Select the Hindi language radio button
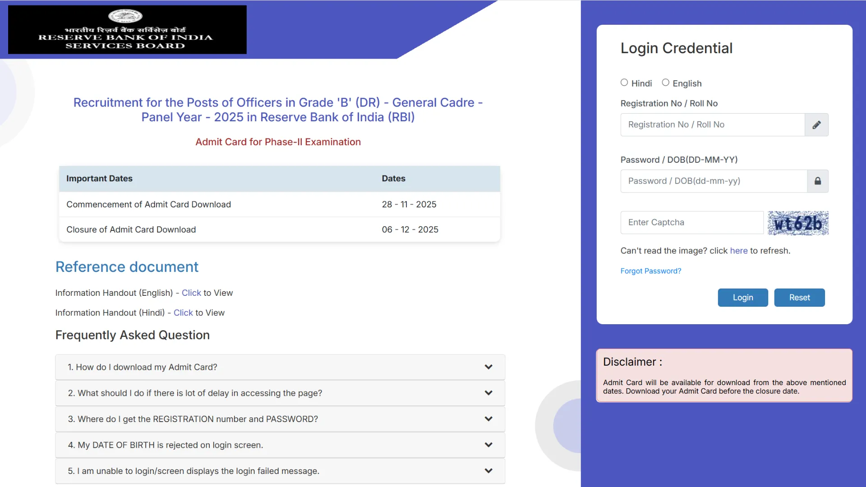866x487 pixels. pyautogui.click(x=624, y=82)
